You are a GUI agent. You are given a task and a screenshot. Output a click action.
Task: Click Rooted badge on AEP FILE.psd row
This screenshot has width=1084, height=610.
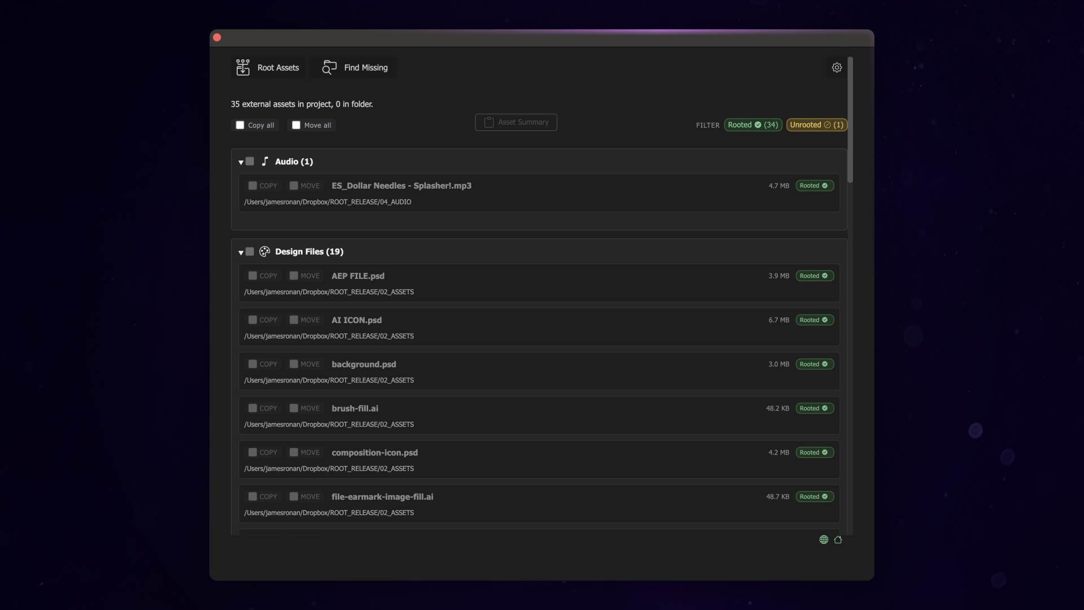pyautogui.click(x=814, y=276)
